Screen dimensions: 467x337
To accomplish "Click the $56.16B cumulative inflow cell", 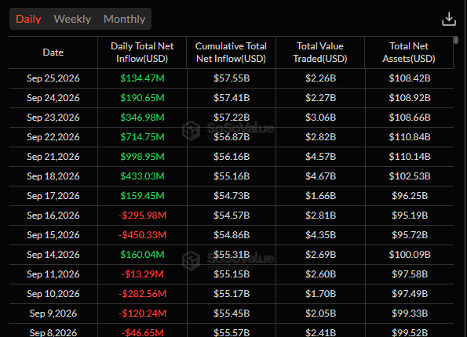I will pos(232,157).
